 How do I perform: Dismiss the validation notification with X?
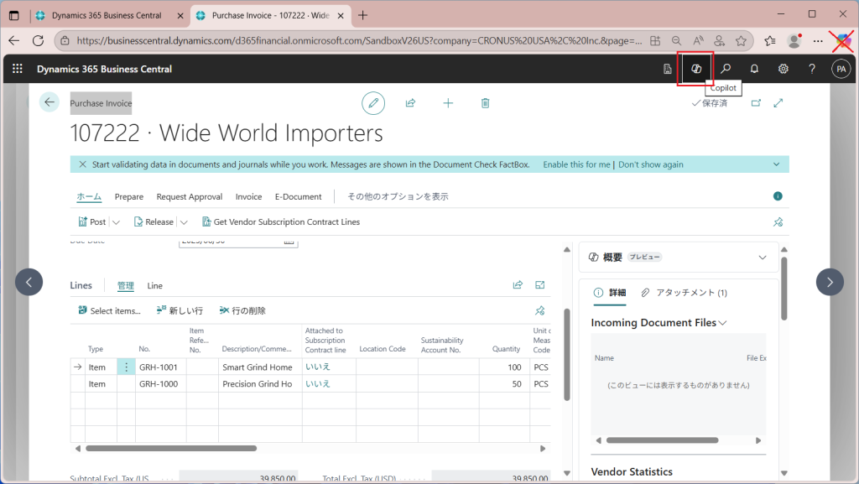pos(83,164)
